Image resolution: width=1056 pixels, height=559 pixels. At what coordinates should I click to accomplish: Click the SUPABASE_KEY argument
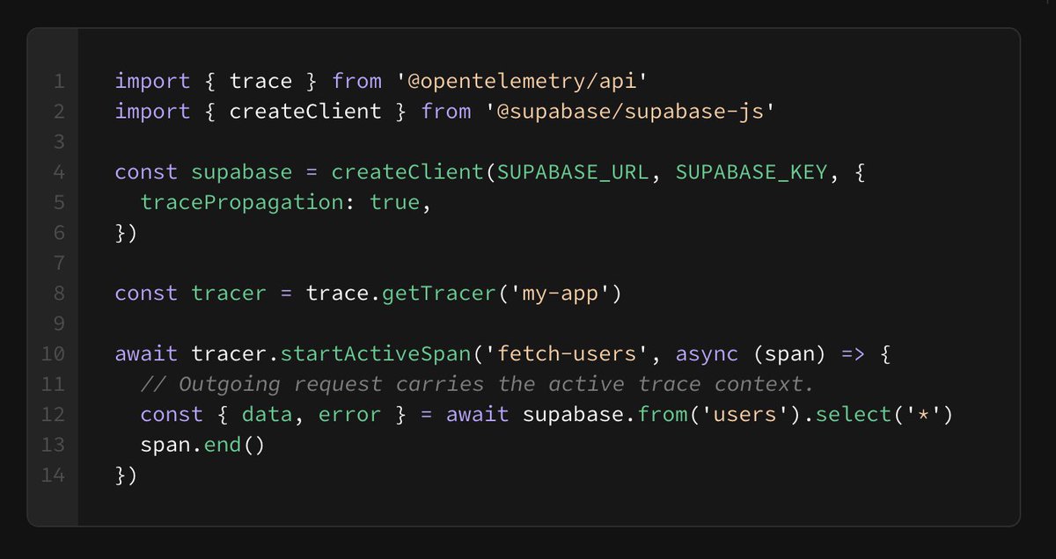[x=752, y=172]
